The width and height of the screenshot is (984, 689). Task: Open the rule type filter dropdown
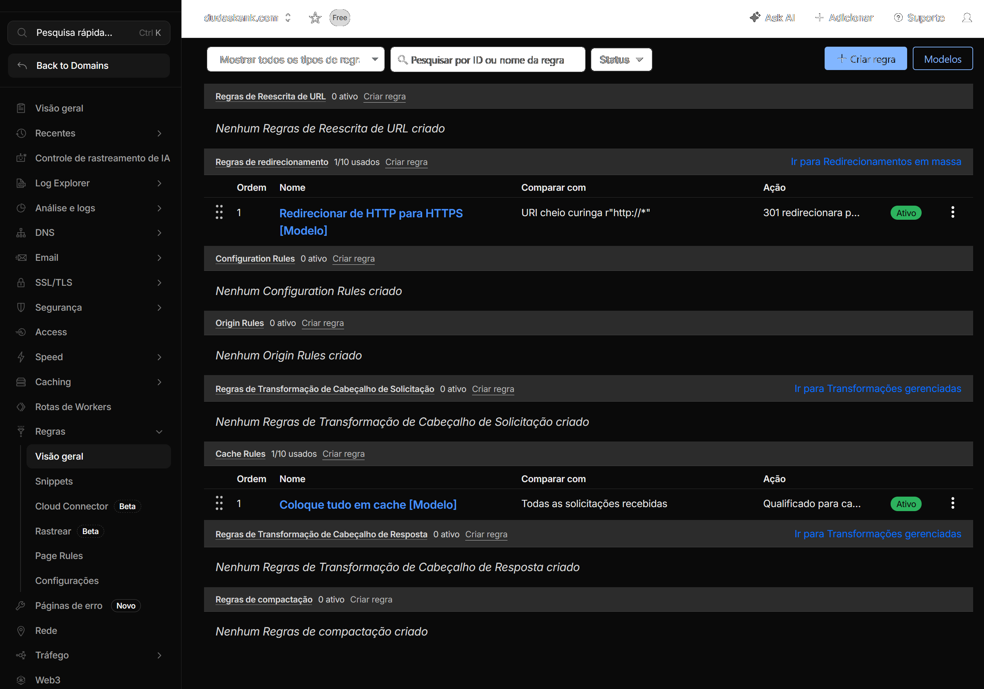coord(295,60)
